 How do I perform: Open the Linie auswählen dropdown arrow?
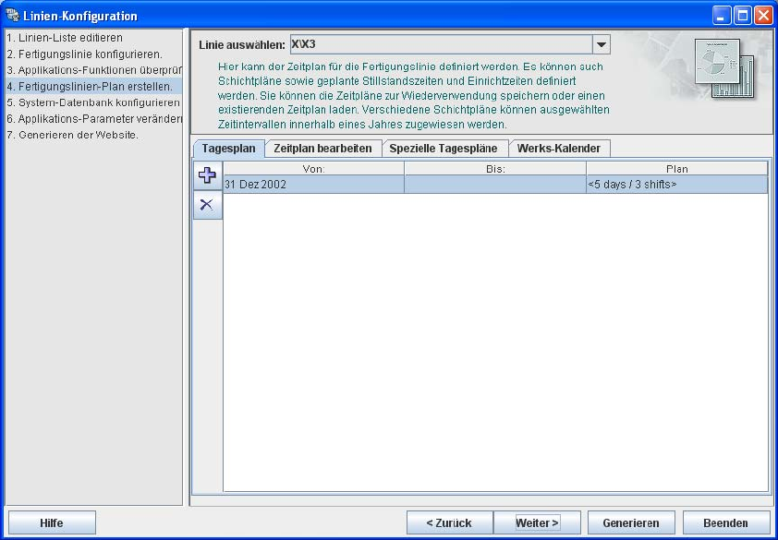click(x=602, y=44)
